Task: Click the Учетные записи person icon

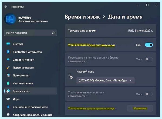Action: point(8,83)
